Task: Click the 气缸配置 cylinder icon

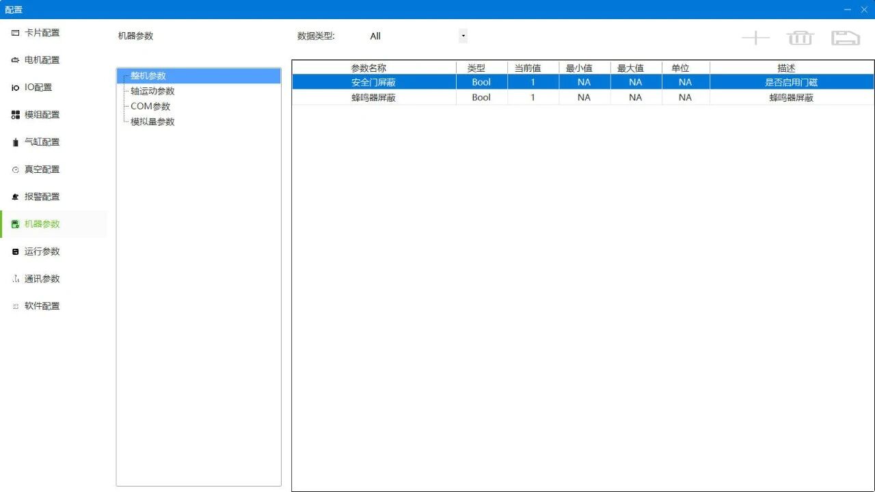Action: pyautogui.click(x=15, y=142)
